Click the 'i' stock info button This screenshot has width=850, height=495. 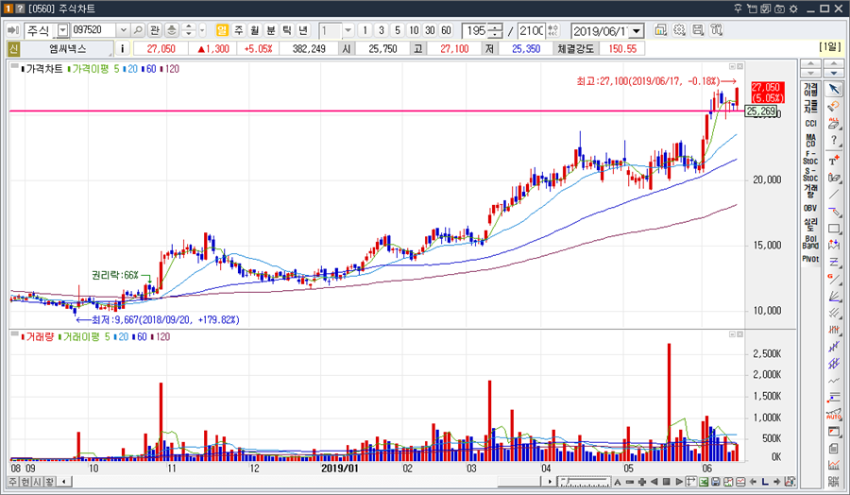click(123, 49)
